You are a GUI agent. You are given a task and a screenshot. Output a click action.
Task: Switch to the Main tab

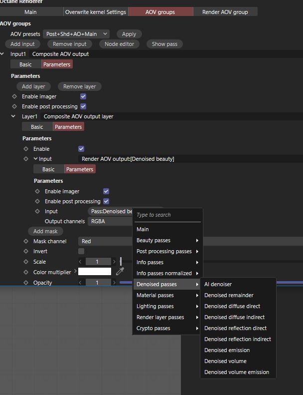point(31,12)
